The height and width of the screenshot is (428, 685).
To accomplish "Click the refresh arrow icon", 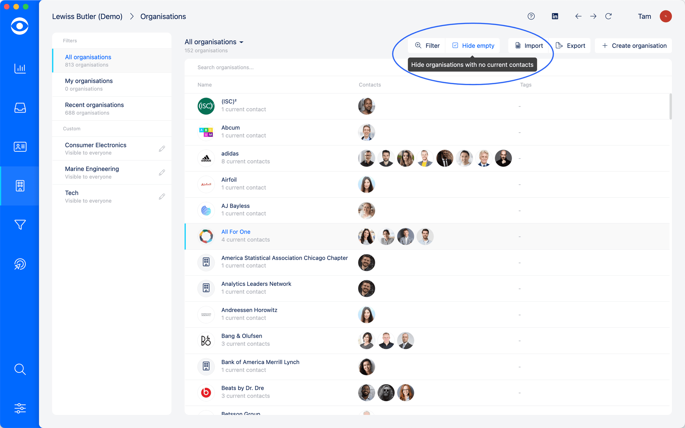I will 608,16.
